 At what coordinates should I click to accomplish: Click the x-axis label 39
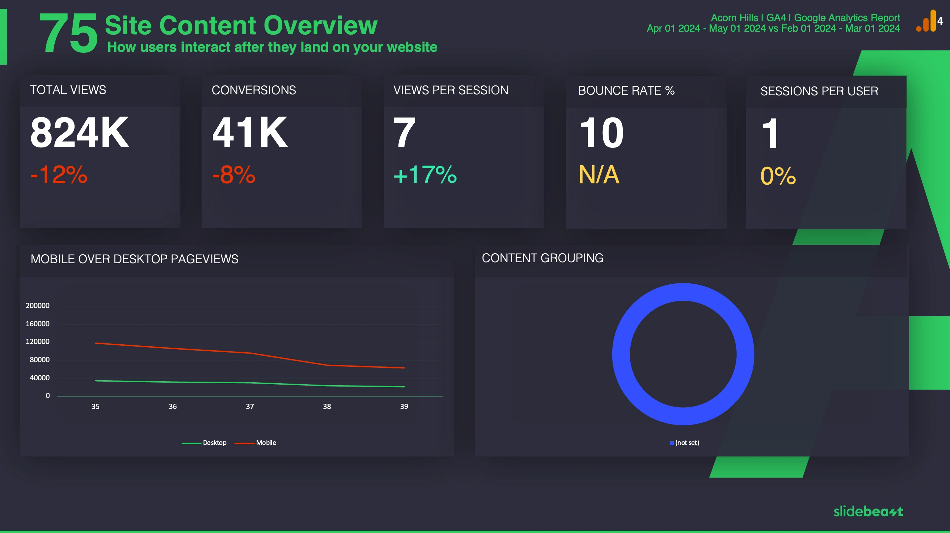404,406
